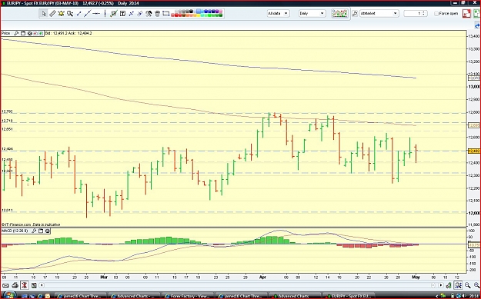The height and width of the screenshot is (299, 481).
Task: Select the text annotation tool
Action: [x=122, y=14]
